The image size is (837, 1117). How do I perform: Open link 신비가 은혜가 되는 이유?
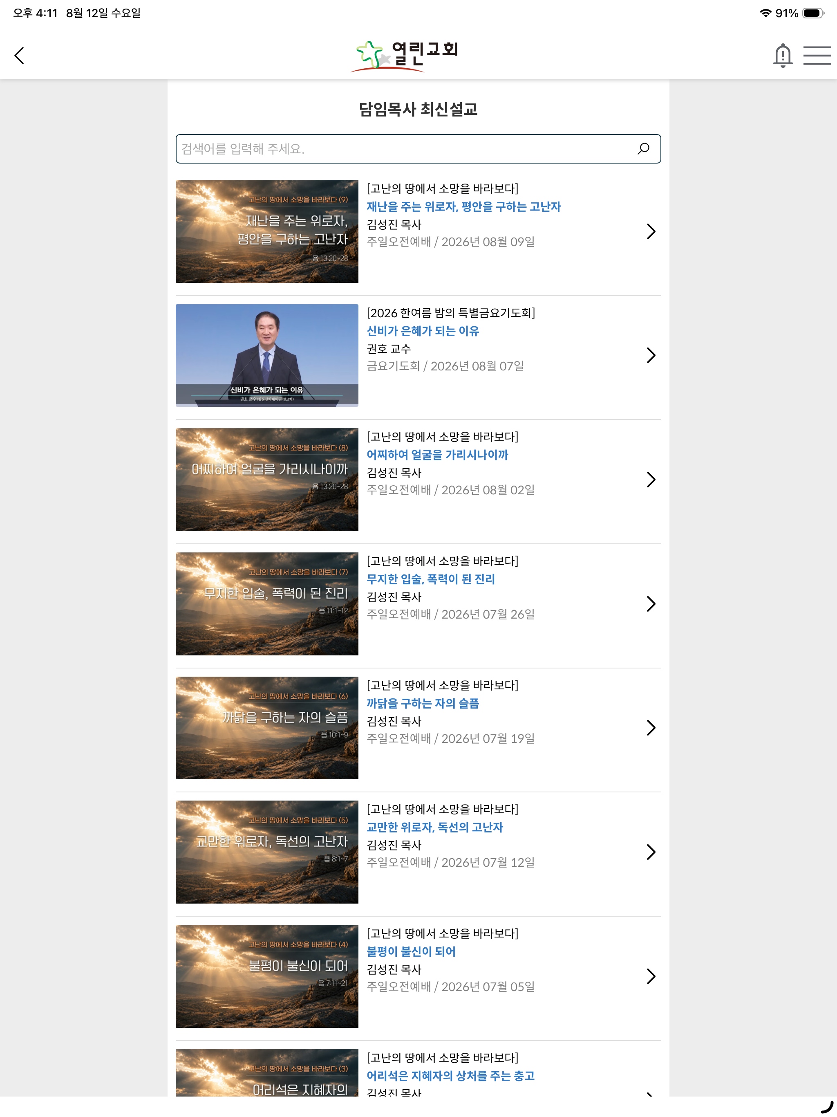pos(423,331)
